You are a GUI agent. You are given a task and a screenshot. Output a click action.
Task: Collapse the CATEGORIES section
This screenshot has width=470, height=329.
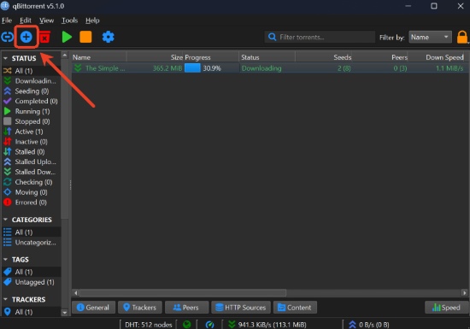coord(5,220)
